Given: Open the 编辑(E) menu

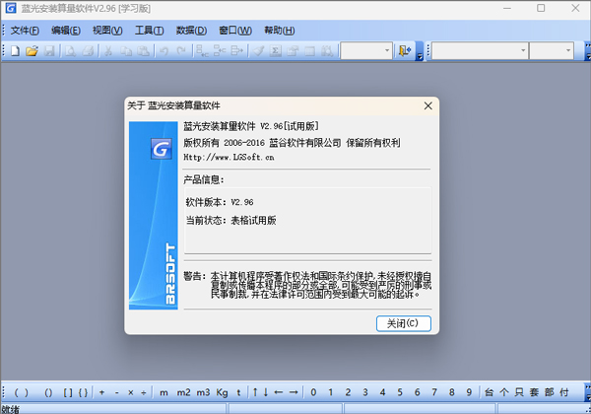Looking at the screenshot, I should click(66, 31).
